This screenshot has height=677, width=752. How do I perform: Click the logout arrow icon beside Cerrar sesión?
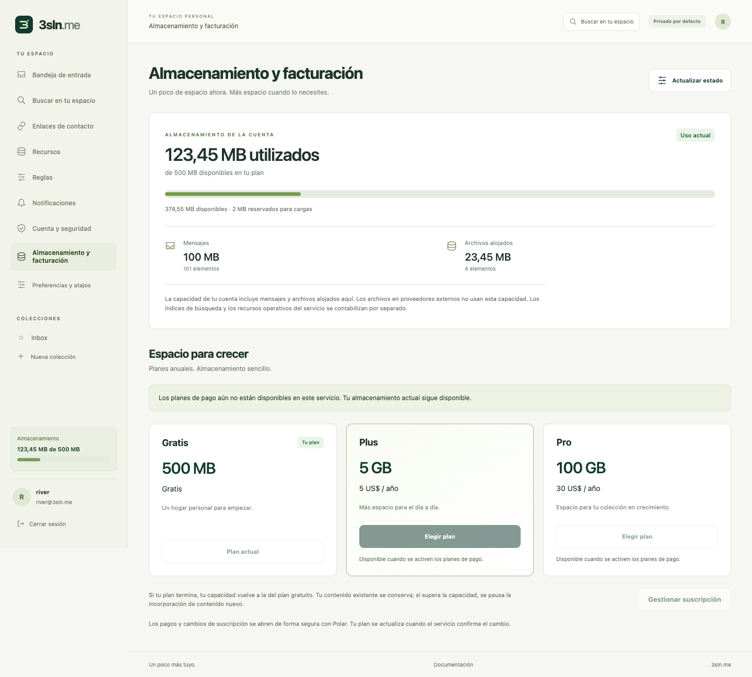[x=21, y=523]
